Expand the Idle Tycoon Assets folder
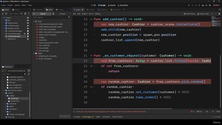The width and height of the screenshot is (222, 125). click(x=4, y=90)
